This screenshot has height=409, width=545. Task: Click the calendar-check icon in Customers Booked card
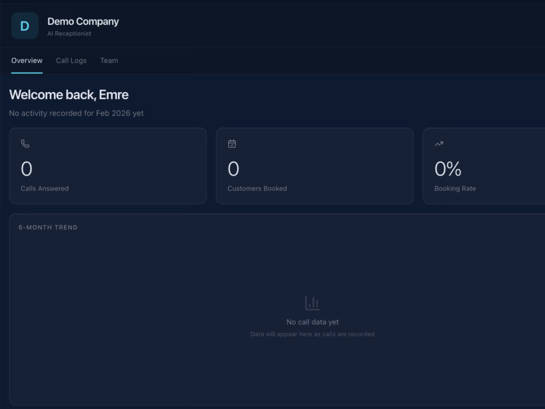(232, 143)
